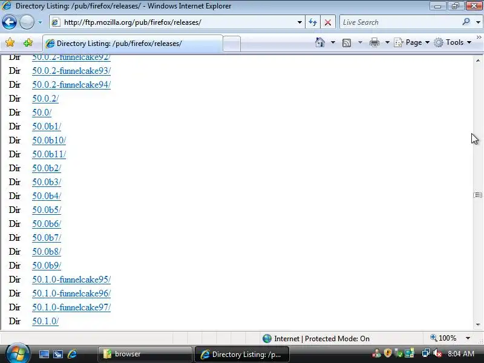The height and width of the screenshot is (363, 484).
Task: Expand the Print options dropdown arrow
Action: [x=387, y=42]
